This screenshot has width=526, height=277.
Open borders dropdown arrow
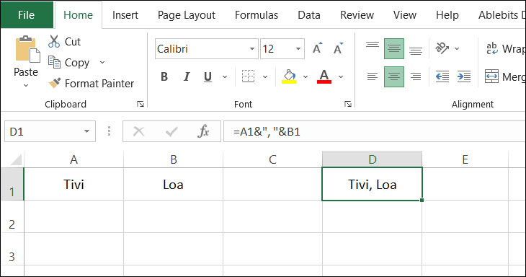265,76
